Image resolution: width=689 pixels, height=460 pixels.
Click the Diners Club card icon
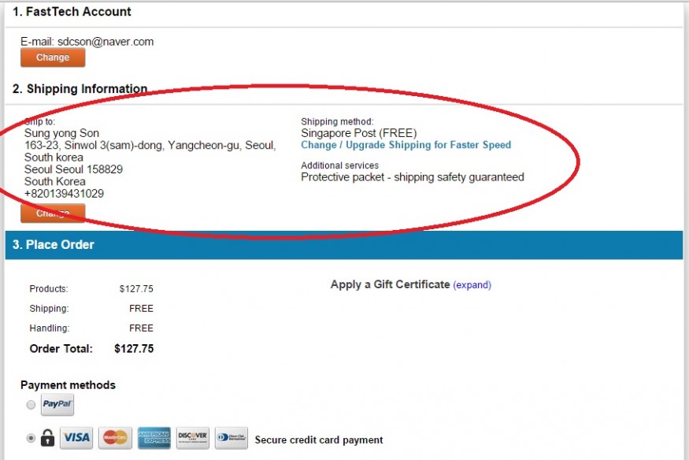(232, 438)
